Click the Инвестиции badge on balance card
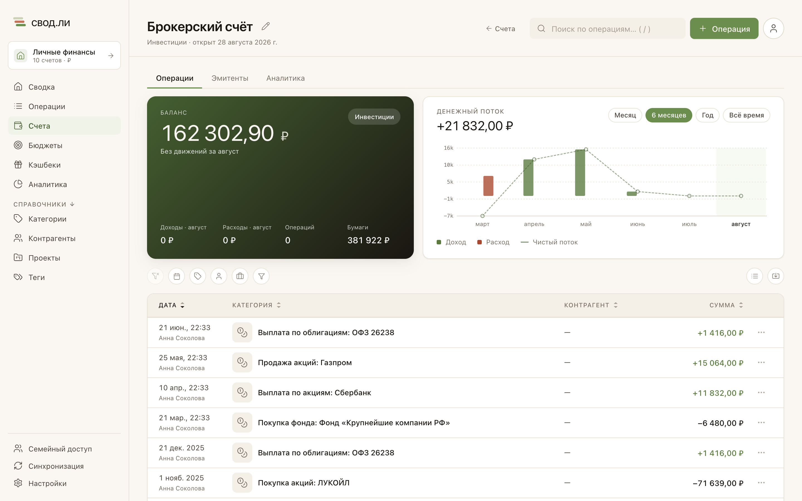 coord(374,117)
